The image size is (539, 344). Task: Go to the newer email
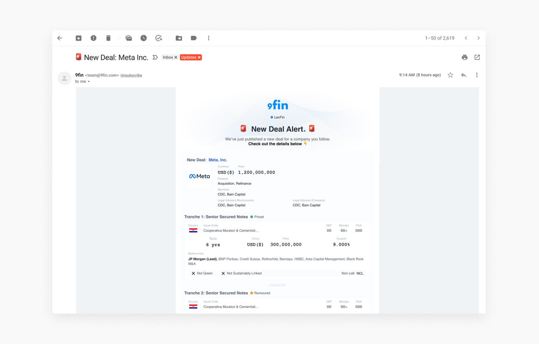[x=466, y=38]
